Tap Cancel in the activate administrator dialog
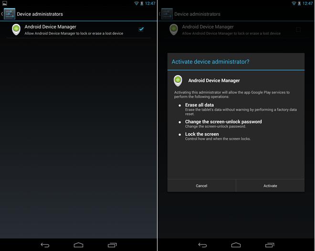315x251 pixels. click(201, 186)
